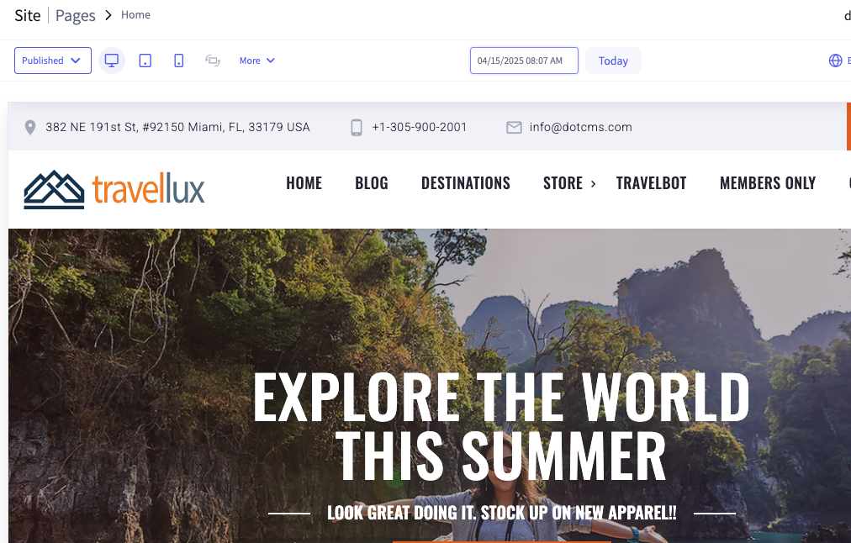Click the phone icon beside the number
The image size is (851, 543).
pyautogui.click(x=356, y=128)
